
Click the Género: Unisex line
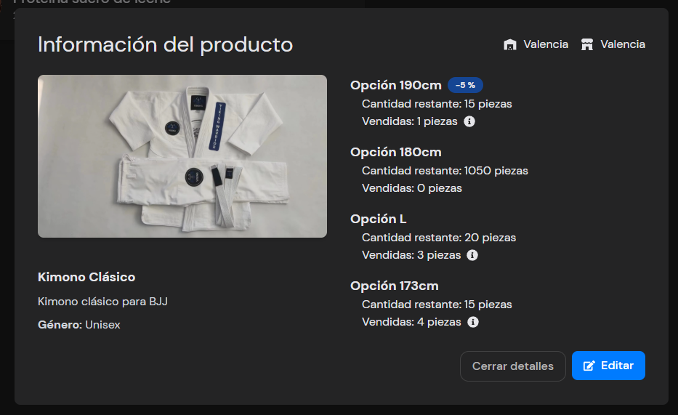point(79,325)
